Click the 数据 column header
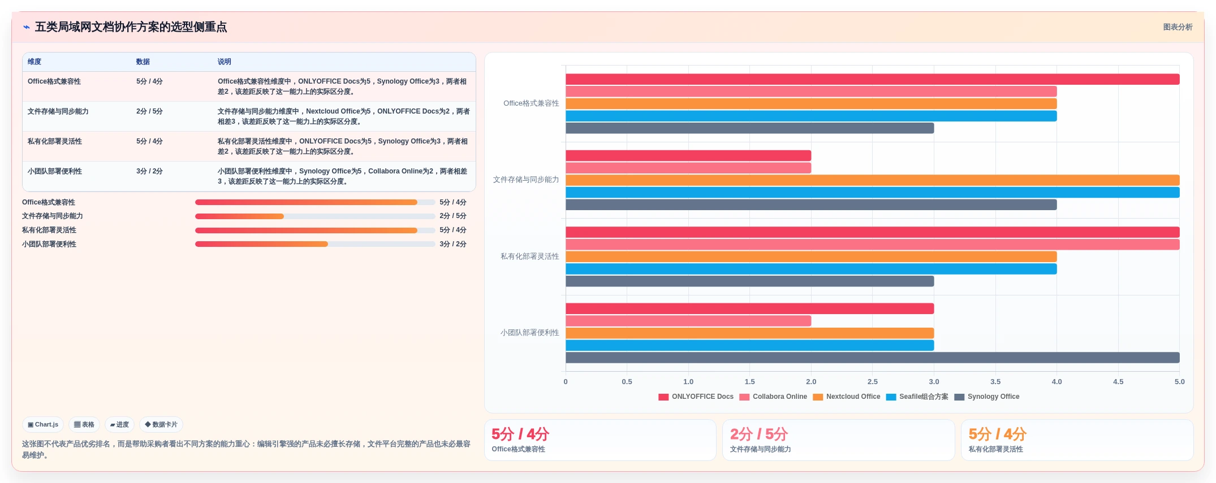1216x483 pixels. pyautogui.click(x=143, y=62)
